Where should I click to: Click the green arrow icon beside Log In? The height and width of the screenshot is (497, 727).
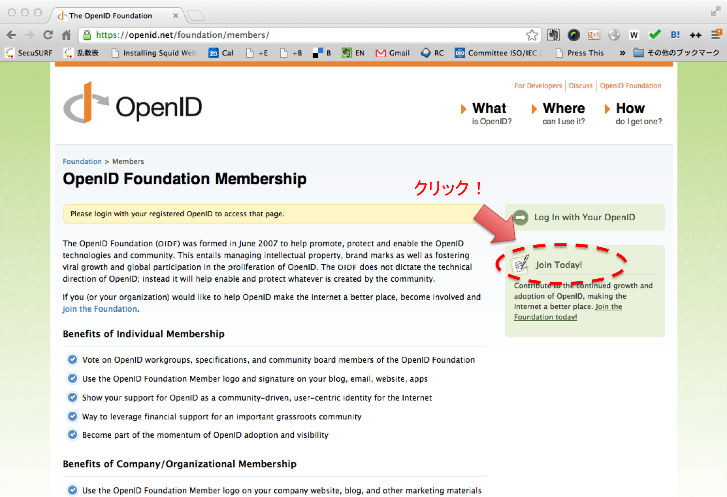click(x=521, y=217)
